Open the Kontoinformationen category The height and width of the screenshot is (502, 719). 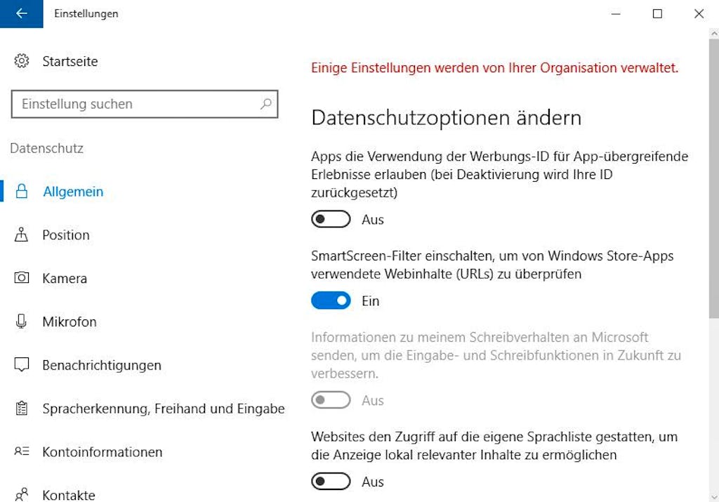click(103, 452)
